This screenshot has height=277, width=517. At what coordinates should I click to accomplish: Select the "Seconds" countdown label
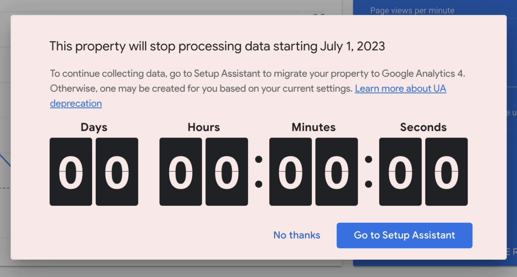pyautogui.click(x=424, y=127)
